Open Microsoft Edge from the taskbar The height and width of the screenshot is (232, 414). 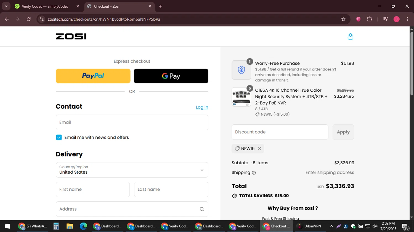tap(83, 226)
